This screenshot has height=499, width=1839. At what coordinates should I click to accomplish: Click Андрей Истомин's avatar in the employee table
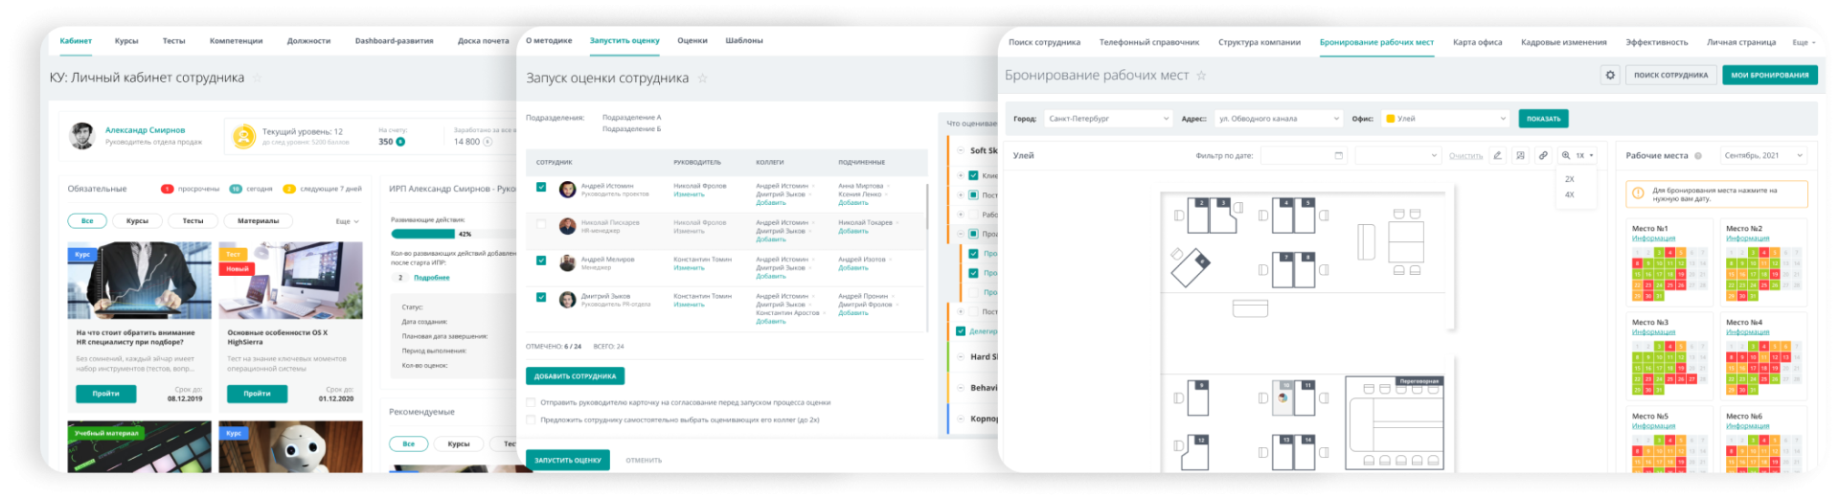coord(567,190)
